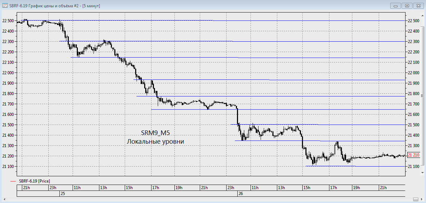Click '21 800' on the right price axis
This screenshot has width=426, height=203.
(413, 94)
